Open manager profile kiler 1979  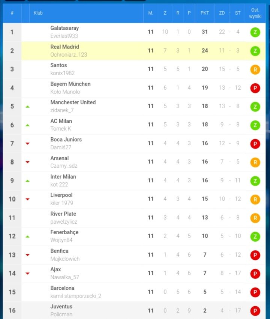[61, 203]
